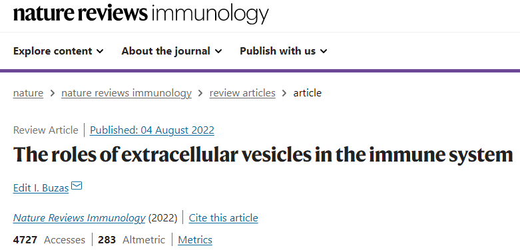The image size is (520, 250).
Task: Click the Nature Reviews Immunology logo
Action: [x=141, y=13]
